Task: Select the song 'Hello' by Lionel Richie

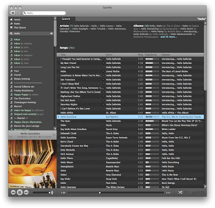Action: click(x=130, y=71)
